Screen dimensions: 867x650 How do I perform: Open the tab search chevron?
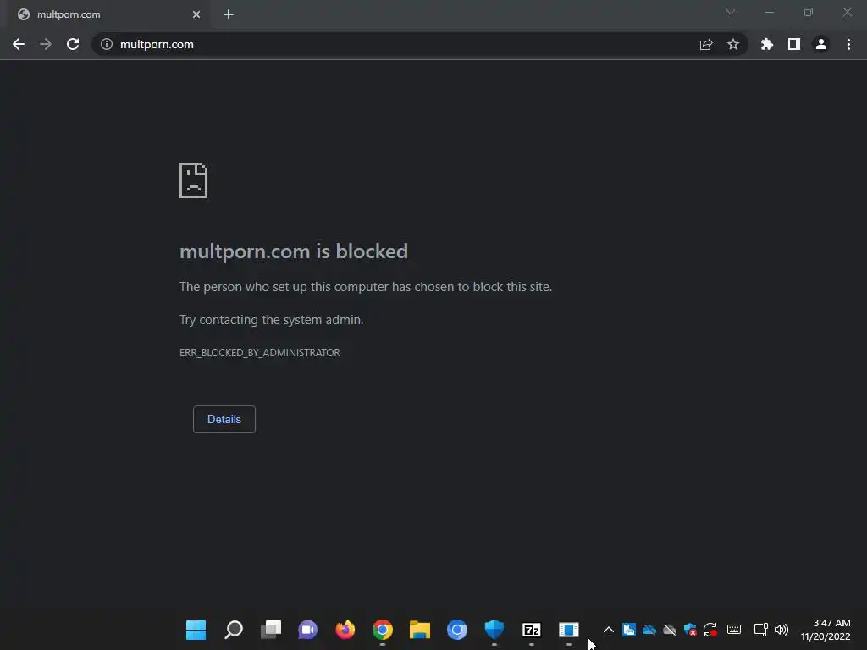731,12
